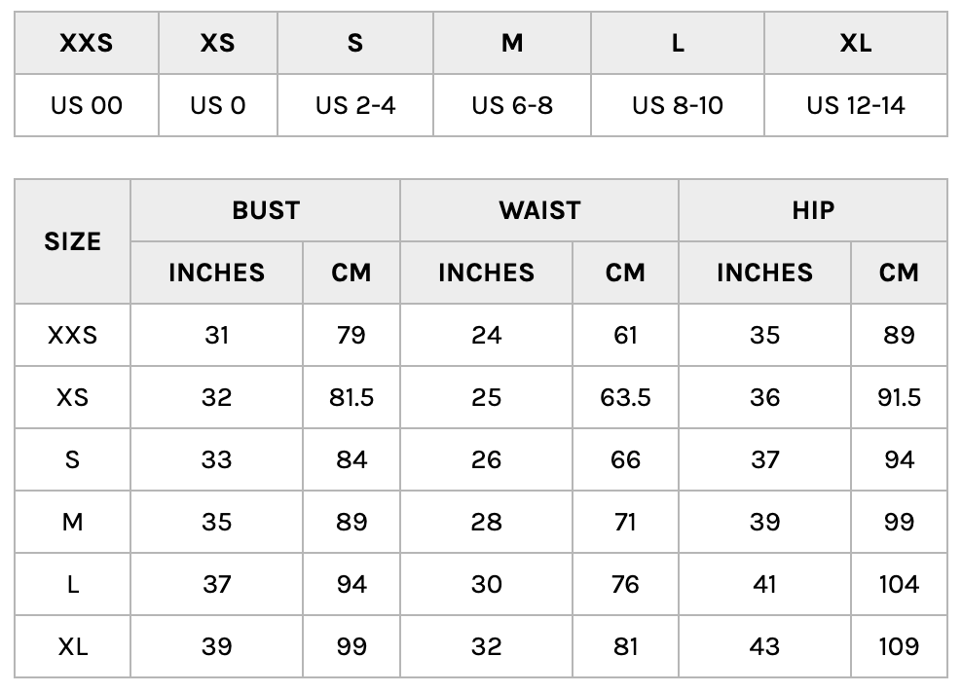
Task: Select the 63.5 waist centimeter value
Action: [625, 397]
